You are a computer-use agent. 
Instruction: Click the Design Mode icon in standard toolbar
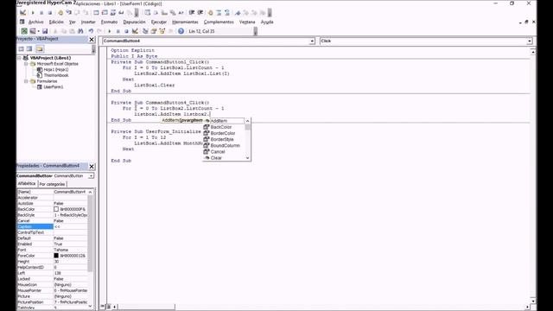[135, 31]
